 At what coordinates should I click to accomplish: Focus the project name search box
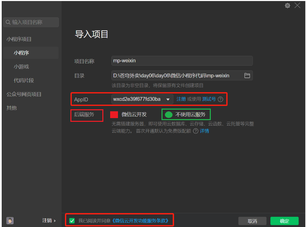pyautogui.click(x=31, y=22)
